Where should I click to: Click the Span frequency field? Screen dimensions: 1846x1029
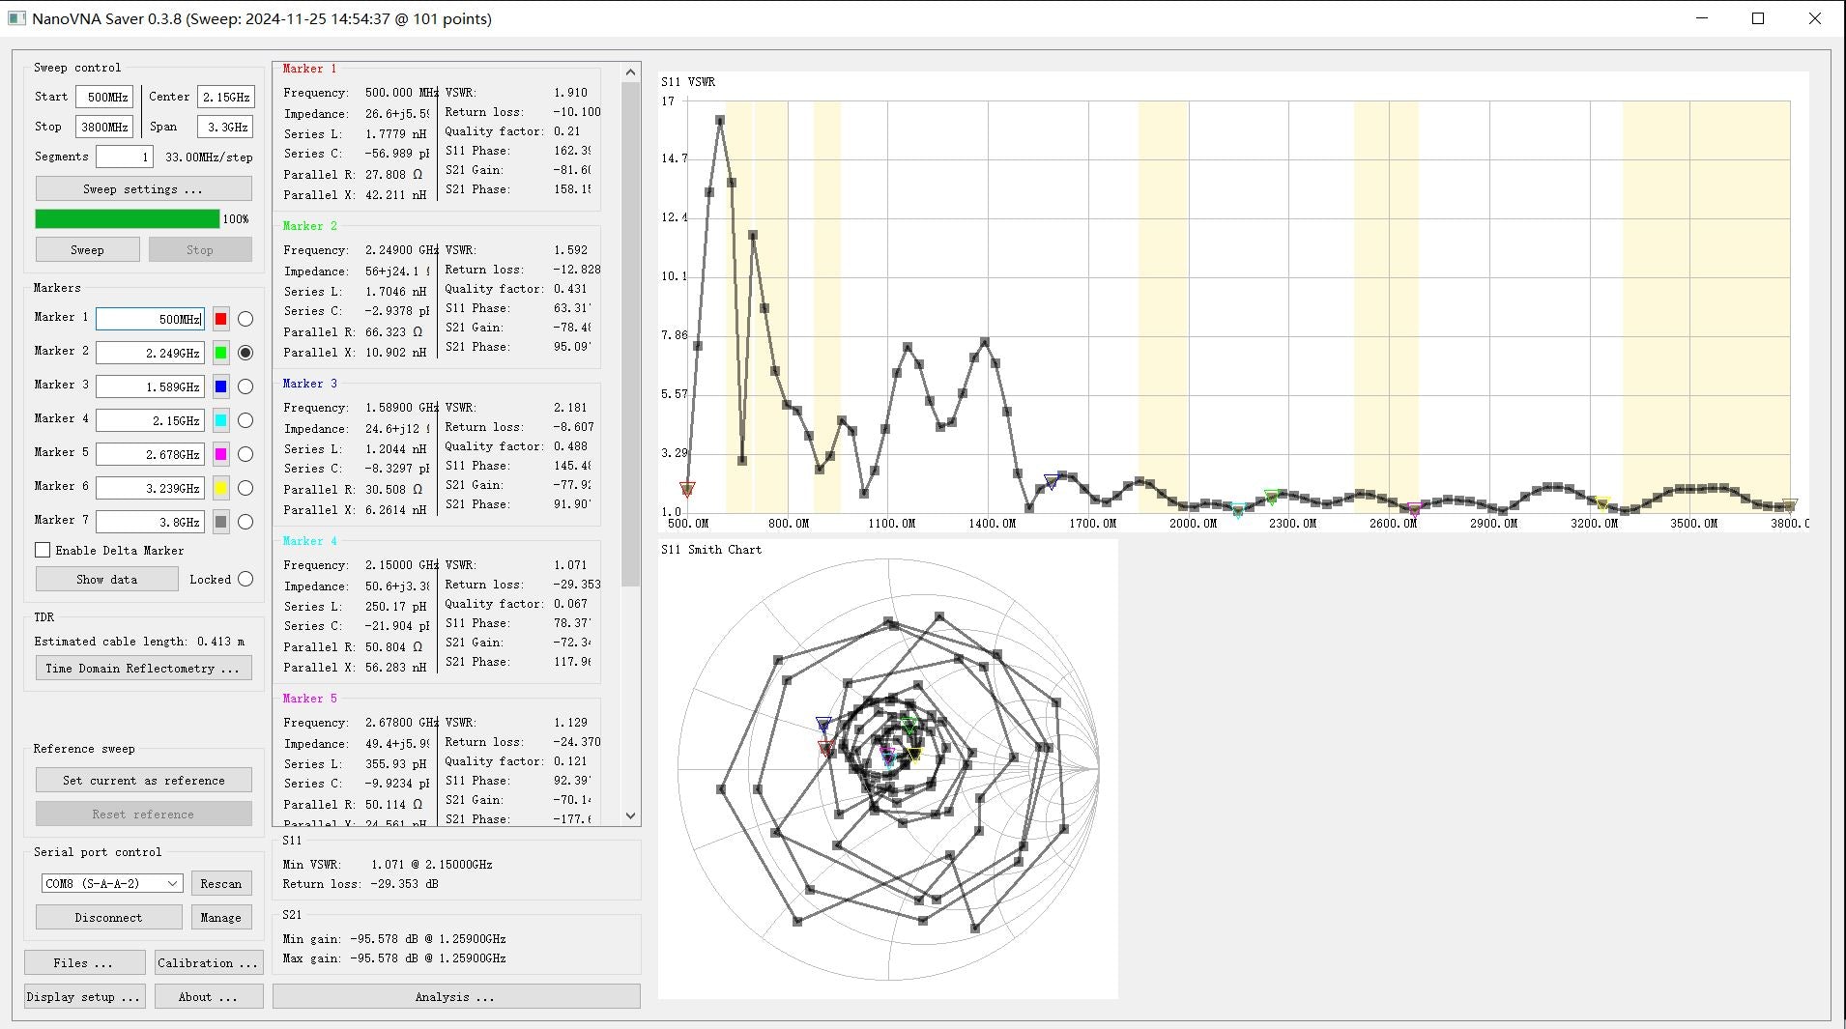[225, 127]
